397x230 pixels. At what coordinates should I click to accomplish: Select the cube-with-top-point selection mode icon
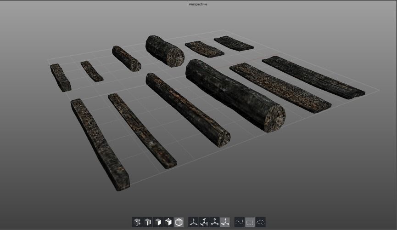point(168,222)
